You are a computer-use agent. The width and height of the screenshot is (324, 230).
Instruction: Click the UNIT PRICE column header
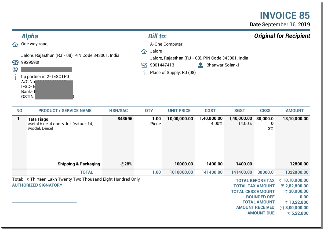[179, 111]
